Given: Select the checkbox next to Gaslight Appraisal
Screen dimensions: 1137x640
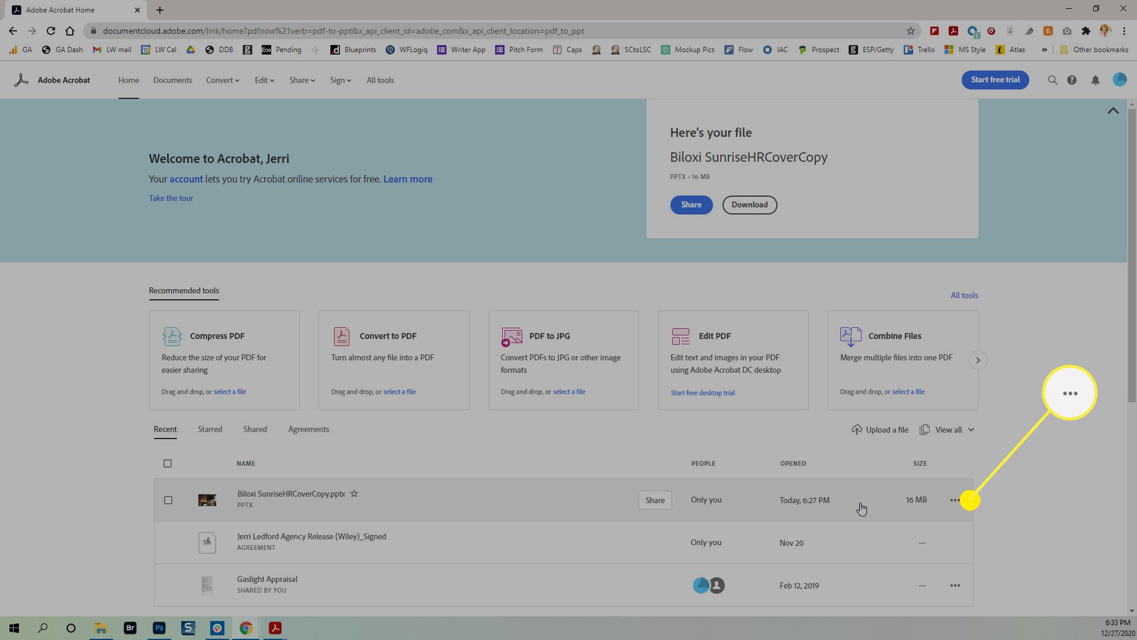Looking at the screenshot, I should [x=167, y=584].
